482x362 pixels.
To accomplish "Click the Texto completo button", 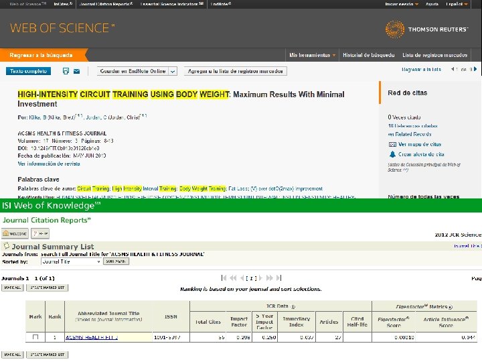I will click(x=28, y=71).
